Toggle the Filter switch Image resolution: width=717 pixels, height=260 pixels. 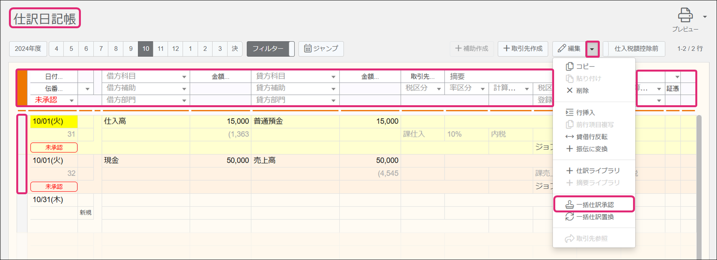click(270, 49)
